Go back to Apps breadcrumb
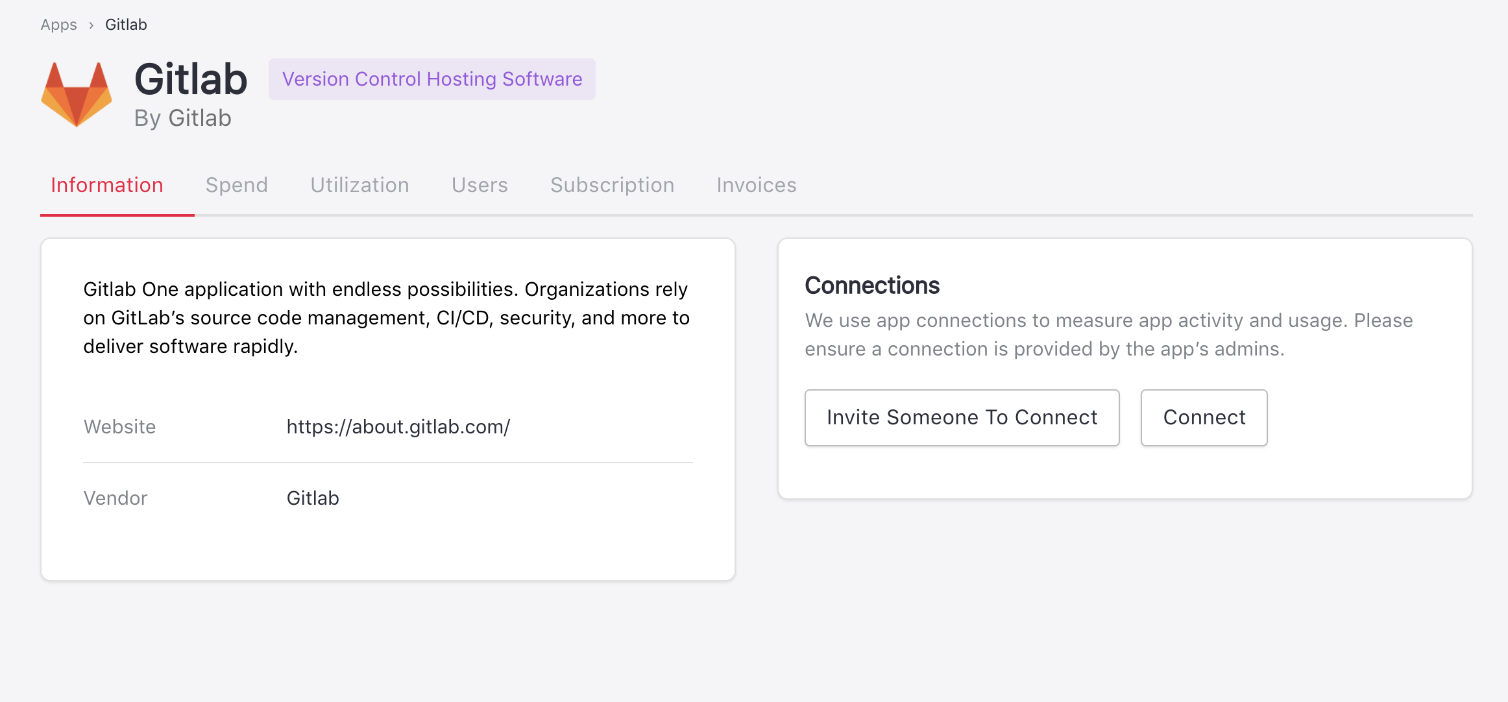The width and height of the screenshot is (1508, 702). pyautogui.click(x=58, y=25)
